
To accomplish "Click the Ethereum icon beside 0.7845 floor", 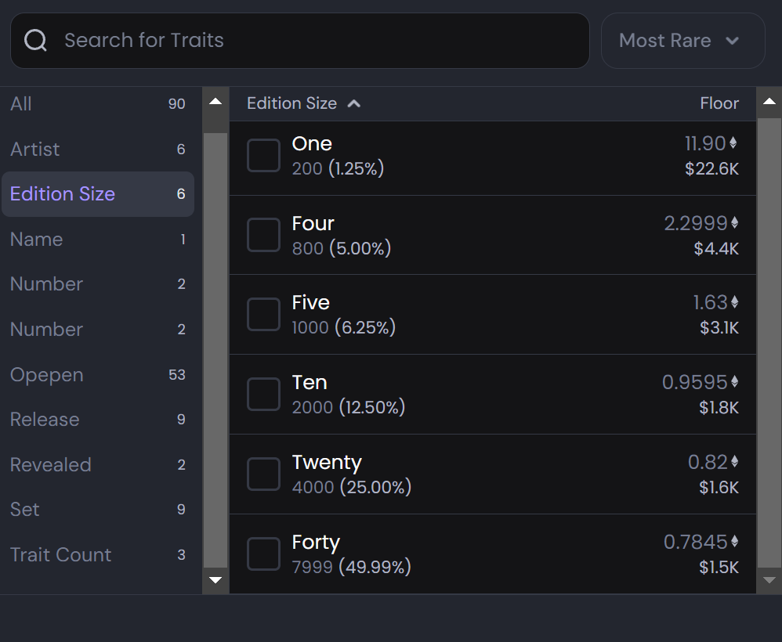I will click(x=734, y=542).
